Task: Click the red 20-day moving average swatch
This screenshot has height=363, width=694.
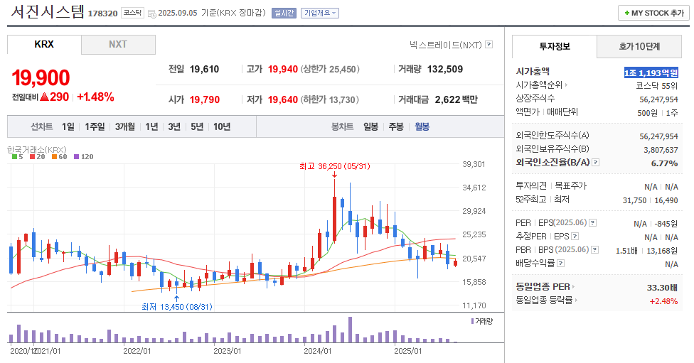Action: point(32,156)
